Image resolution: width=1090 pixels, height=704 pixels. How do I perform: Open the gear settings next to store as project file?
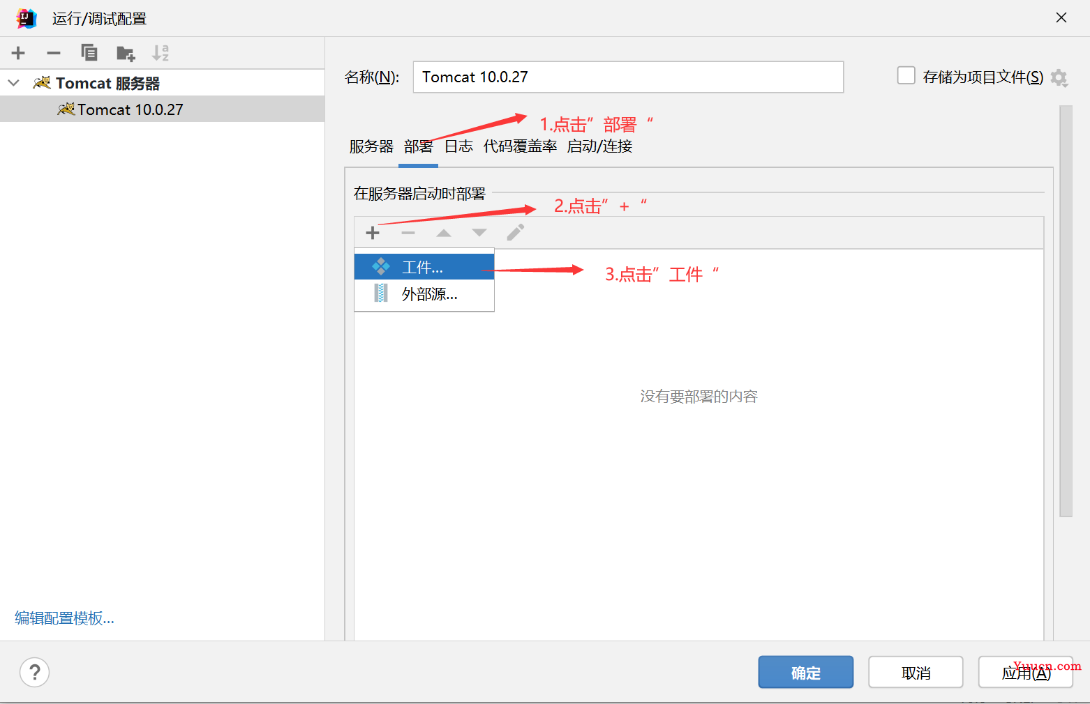click(1059, 77)
